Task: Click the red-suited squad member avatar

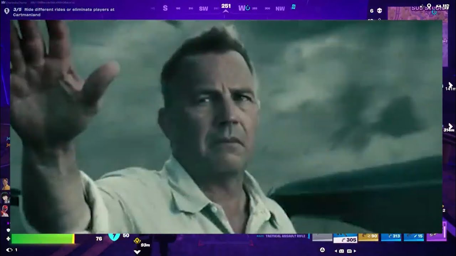Action: (x=5, y=210)
